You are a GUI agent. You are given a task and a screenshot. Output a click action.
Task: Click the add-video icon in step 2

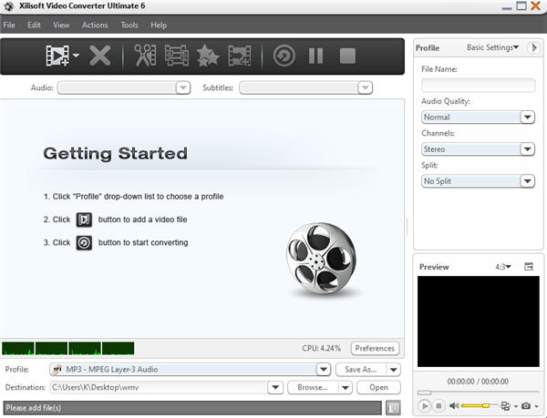click(84, 219)
